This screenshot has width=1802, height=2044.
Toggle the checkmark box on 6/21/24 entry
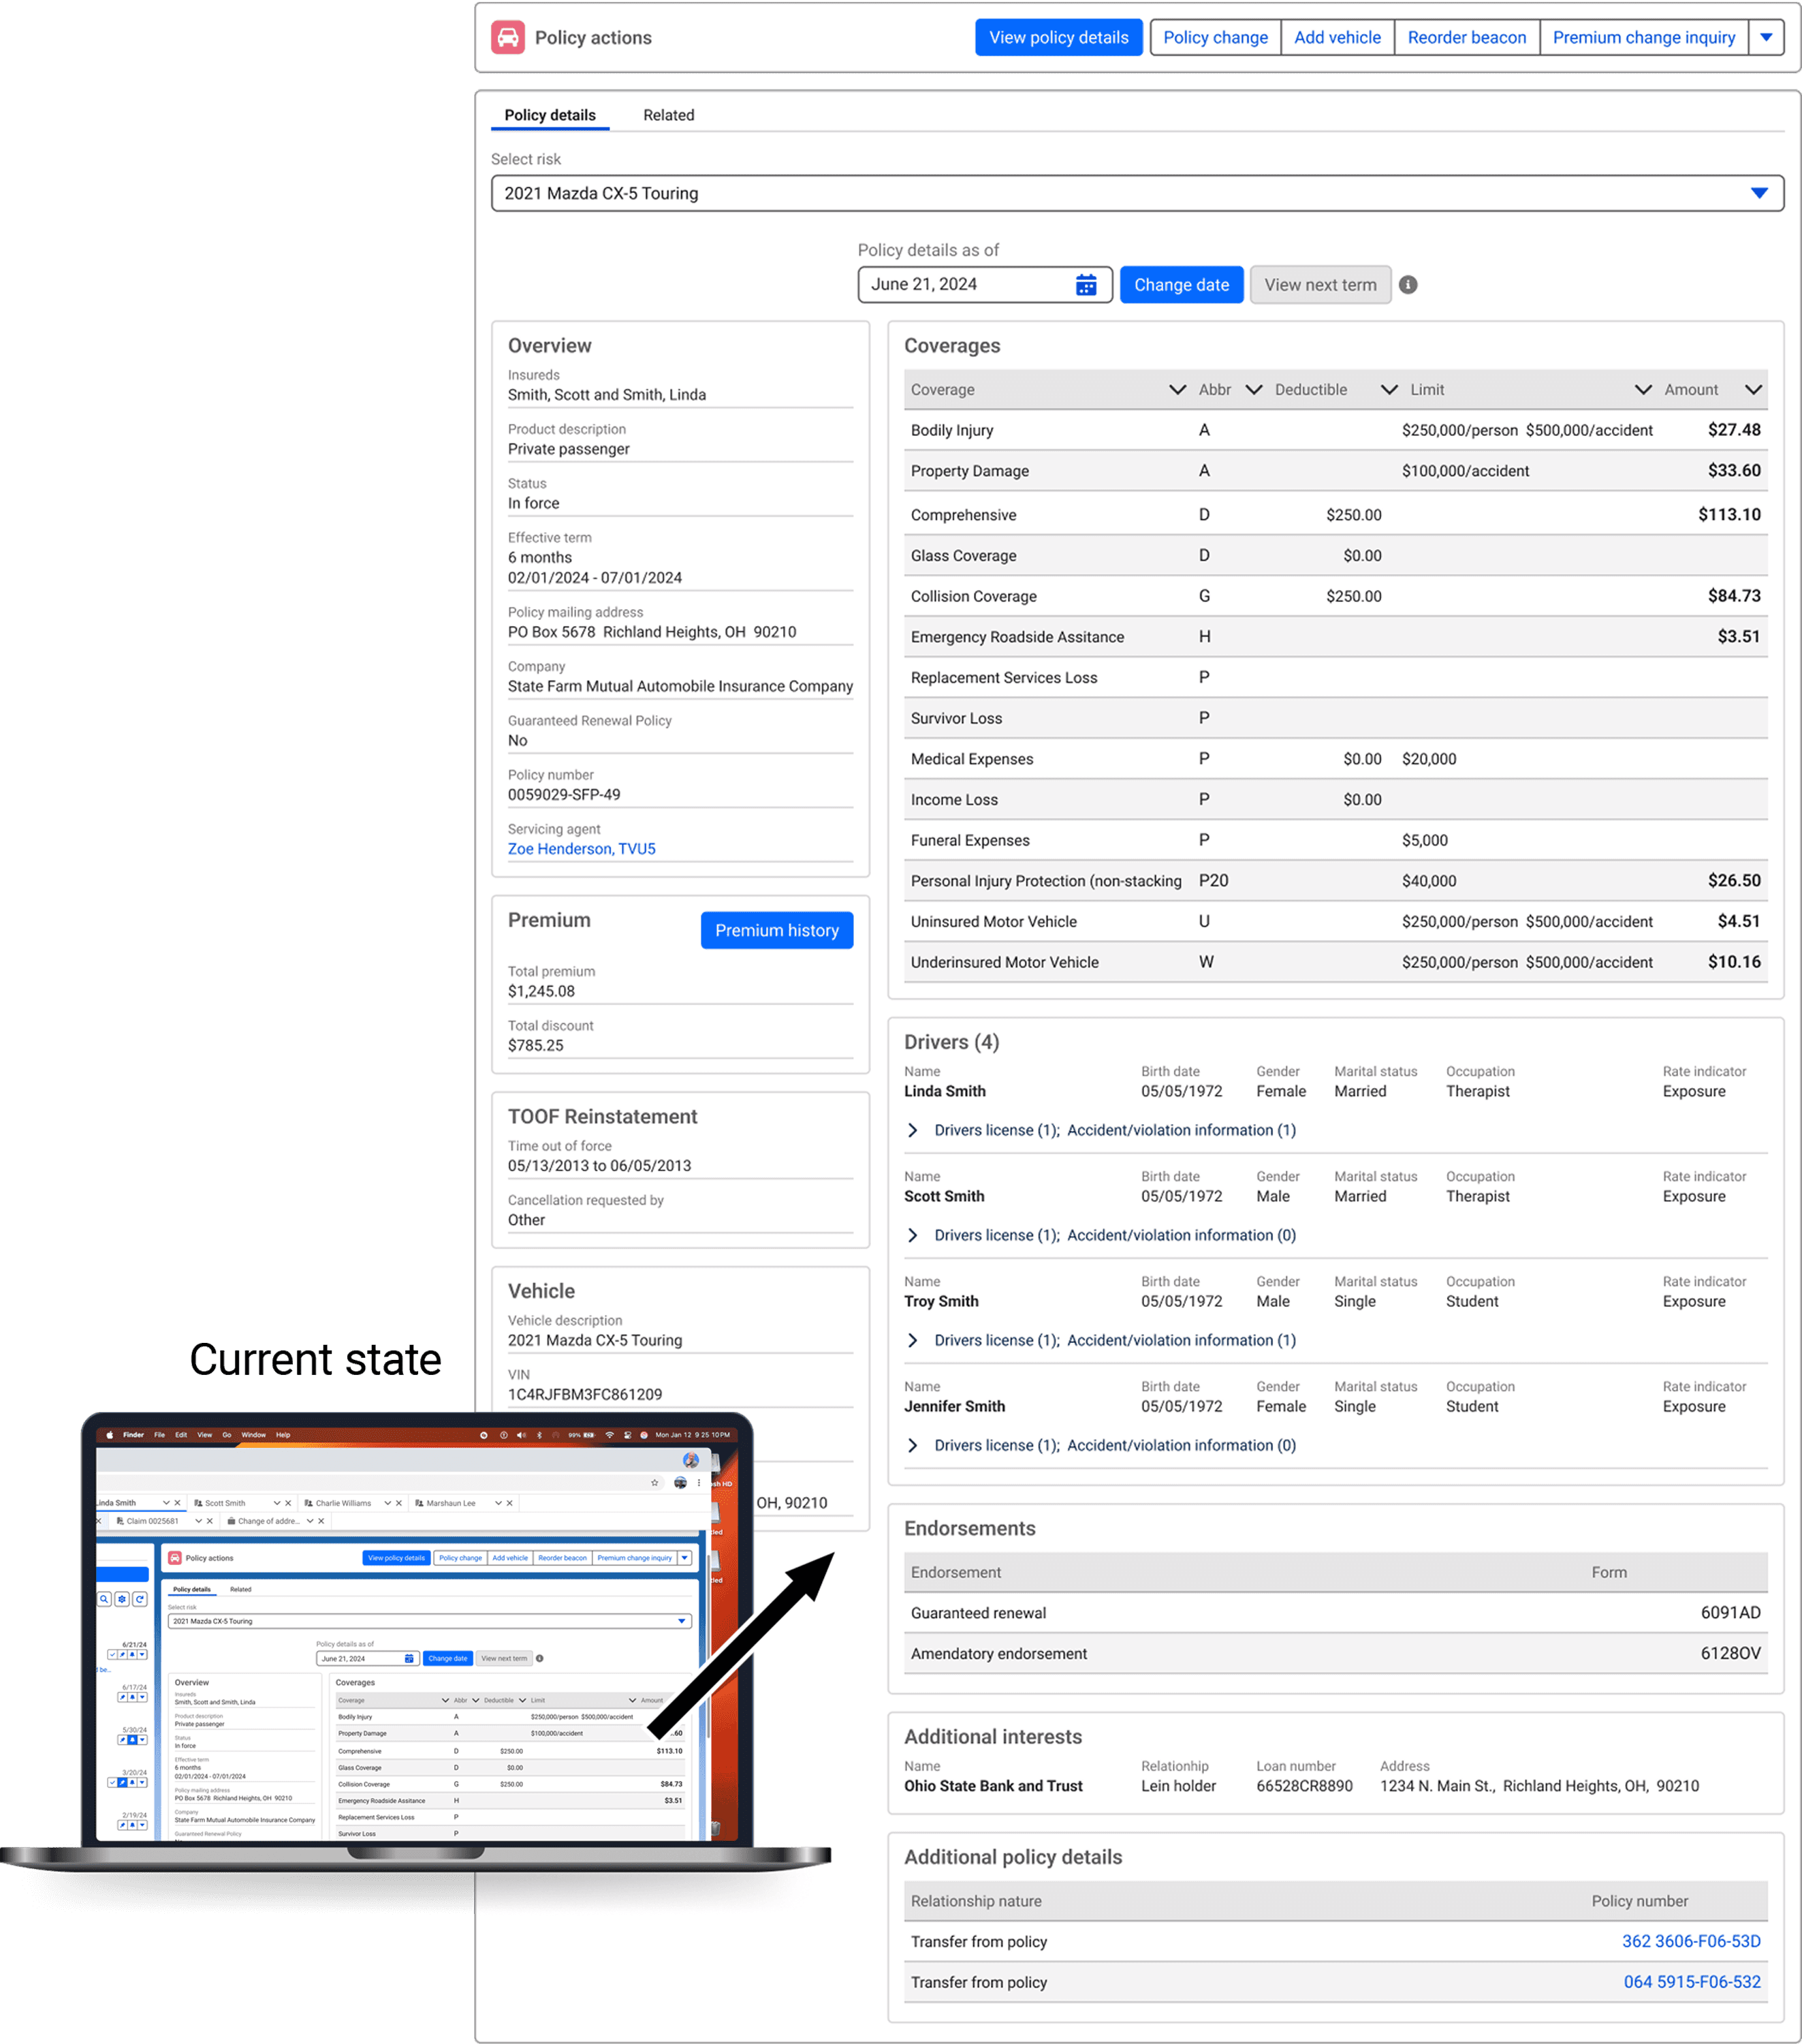point(112,1655)
